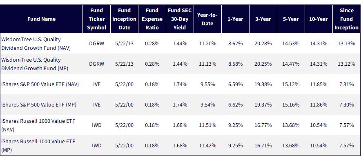Screen dimensions: 361x160
Task: Select iShares S&P 500 Value ETF (NAV)
Action: coord(40,84)
